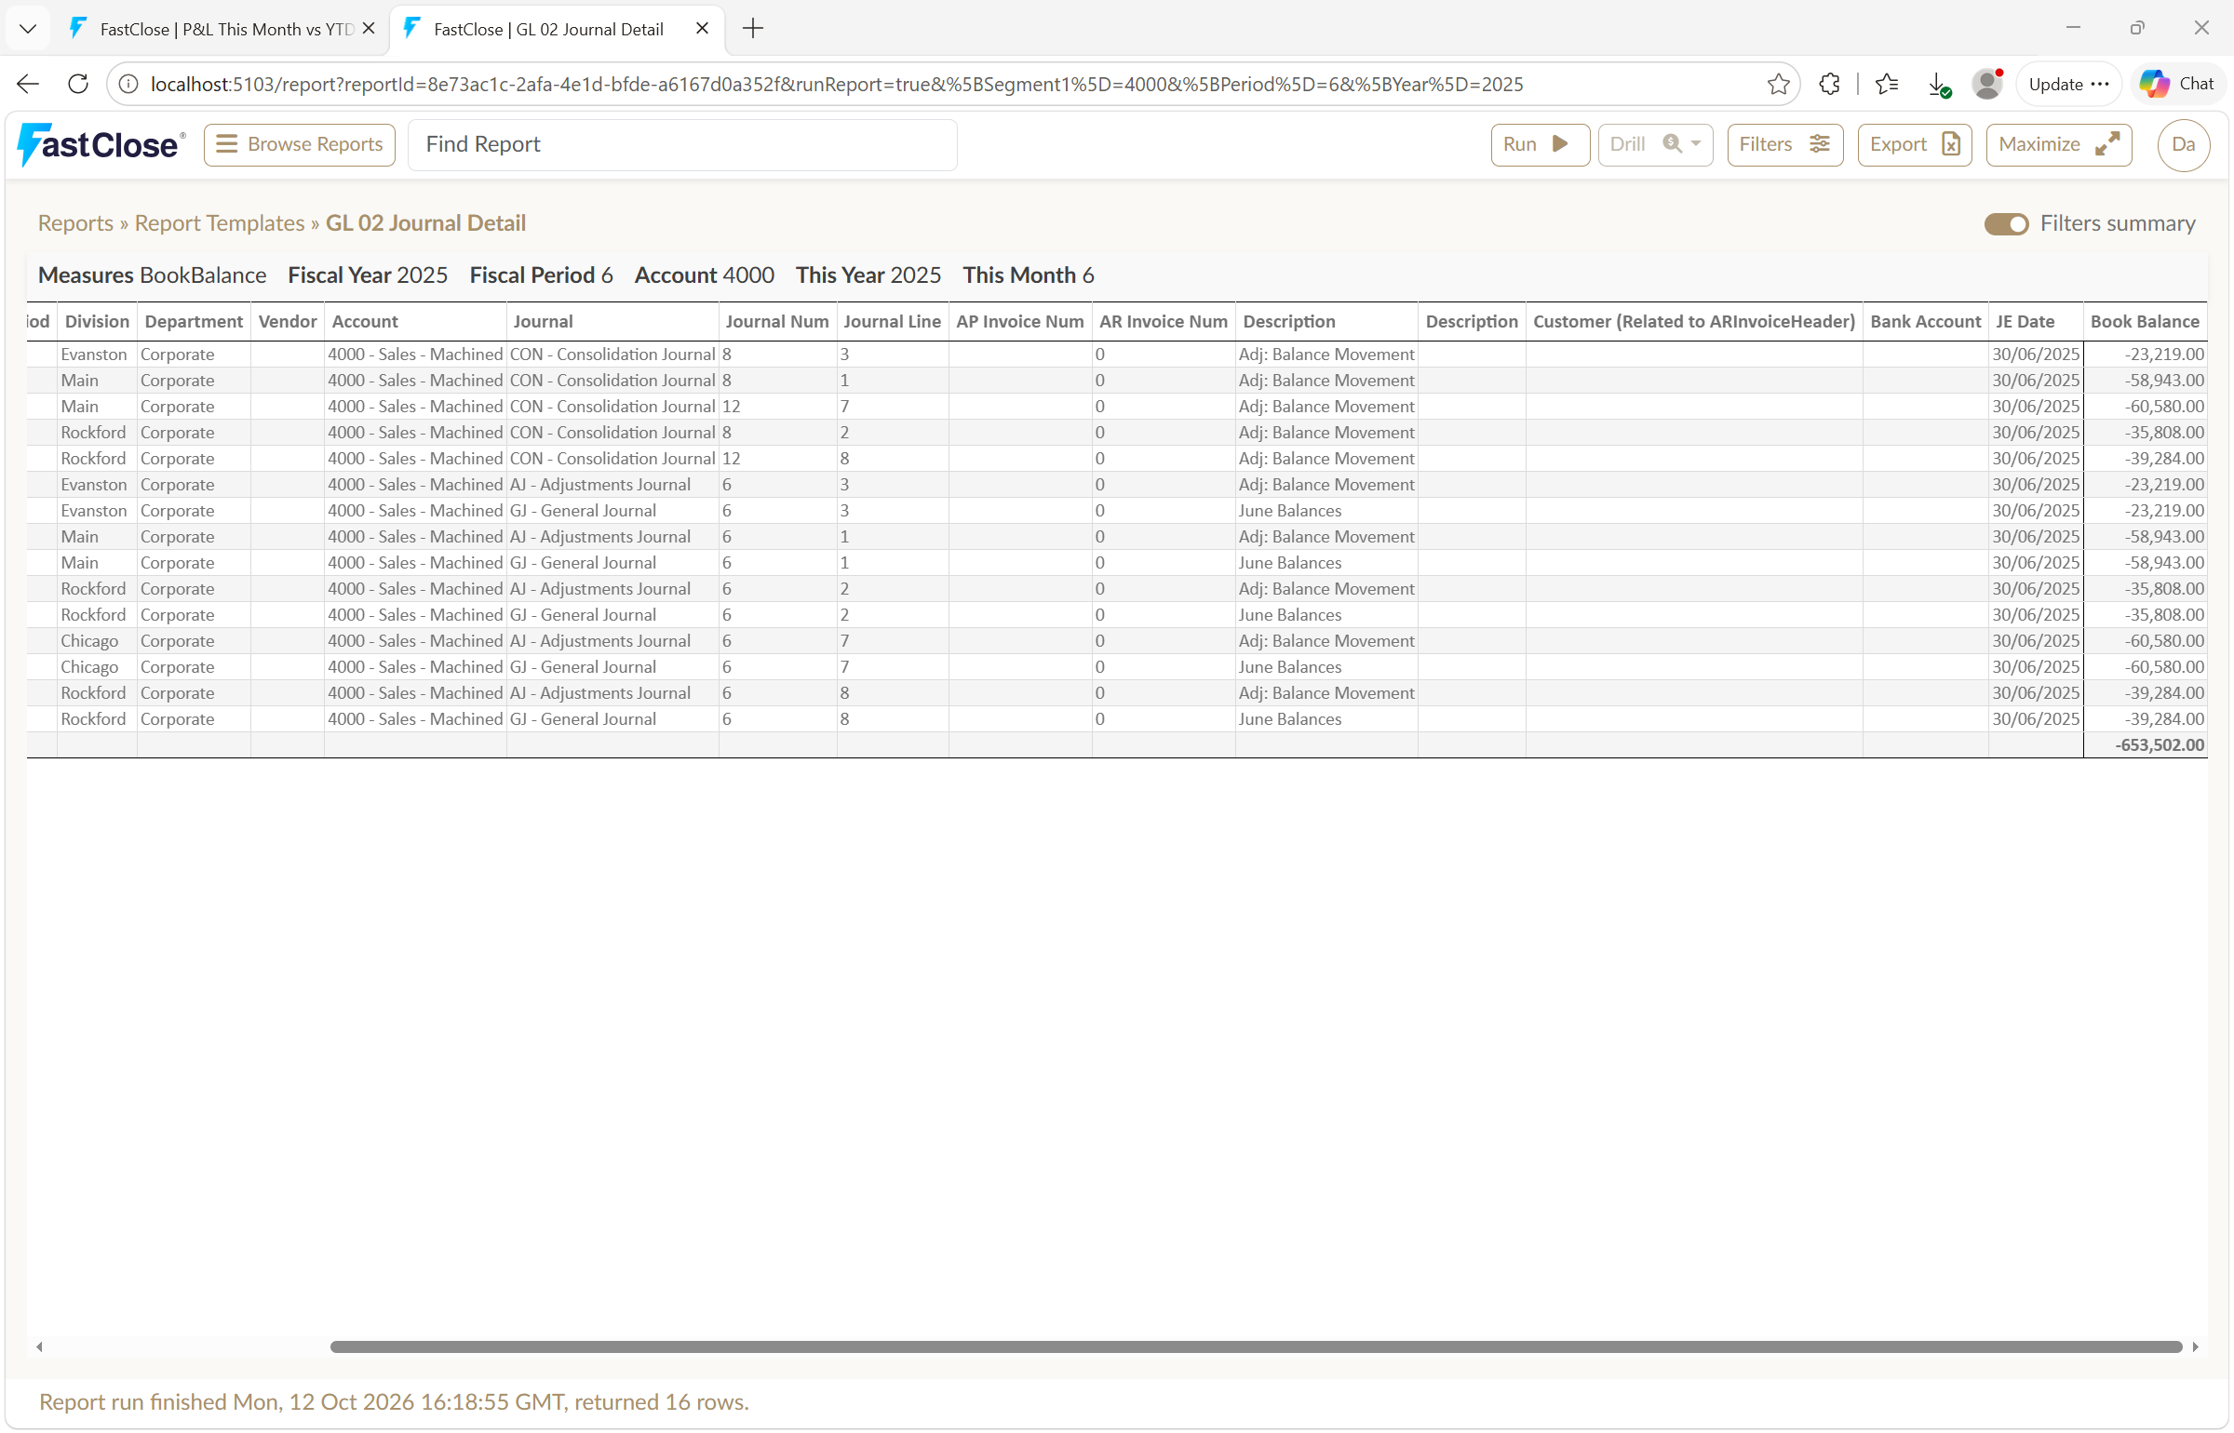Image resolution: width=2234 pixels, height=1433 pixels.
Task: Click the scrollbar right arrow
Action: click(x=2196, y=1346)
